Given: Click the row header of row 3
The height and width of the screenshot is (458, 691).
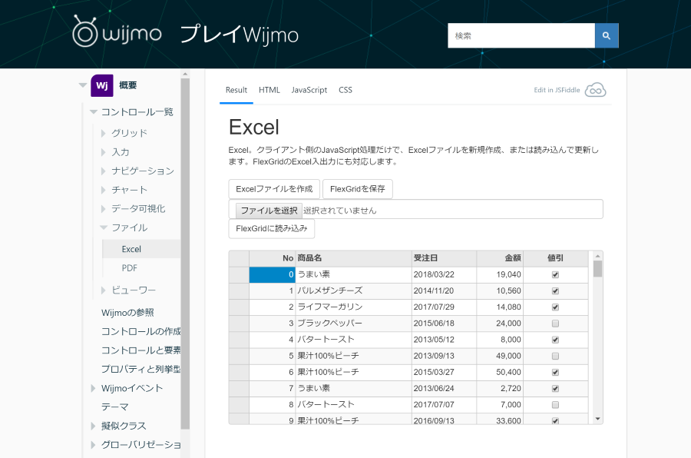Looking at the screenshot, I should point(239,324).
